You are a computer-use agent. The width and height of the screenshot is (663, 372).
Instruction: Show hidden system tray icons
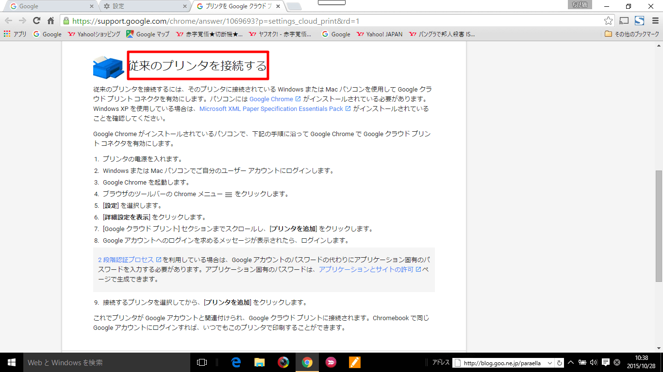pyautogui.click(x=571, y=362)
